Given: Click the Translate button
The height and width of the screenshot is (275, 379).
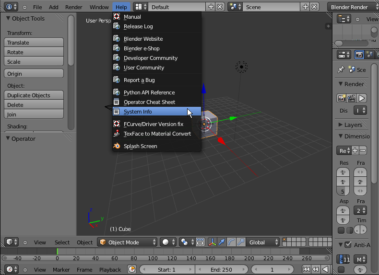Looking at the screenshot, I should (x=34, y=43).
